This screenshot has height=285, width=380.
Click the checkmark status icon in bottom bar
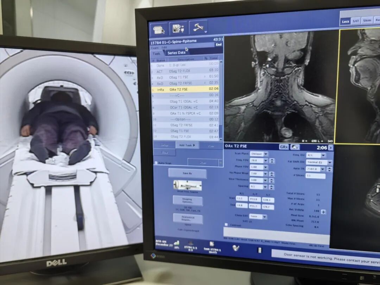(236, 248)
